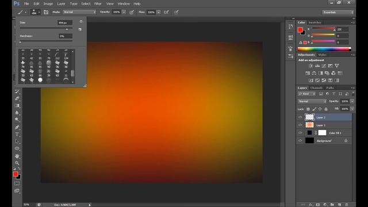
Task: Add a Color Balance adjustment
Action: point(314,73)
